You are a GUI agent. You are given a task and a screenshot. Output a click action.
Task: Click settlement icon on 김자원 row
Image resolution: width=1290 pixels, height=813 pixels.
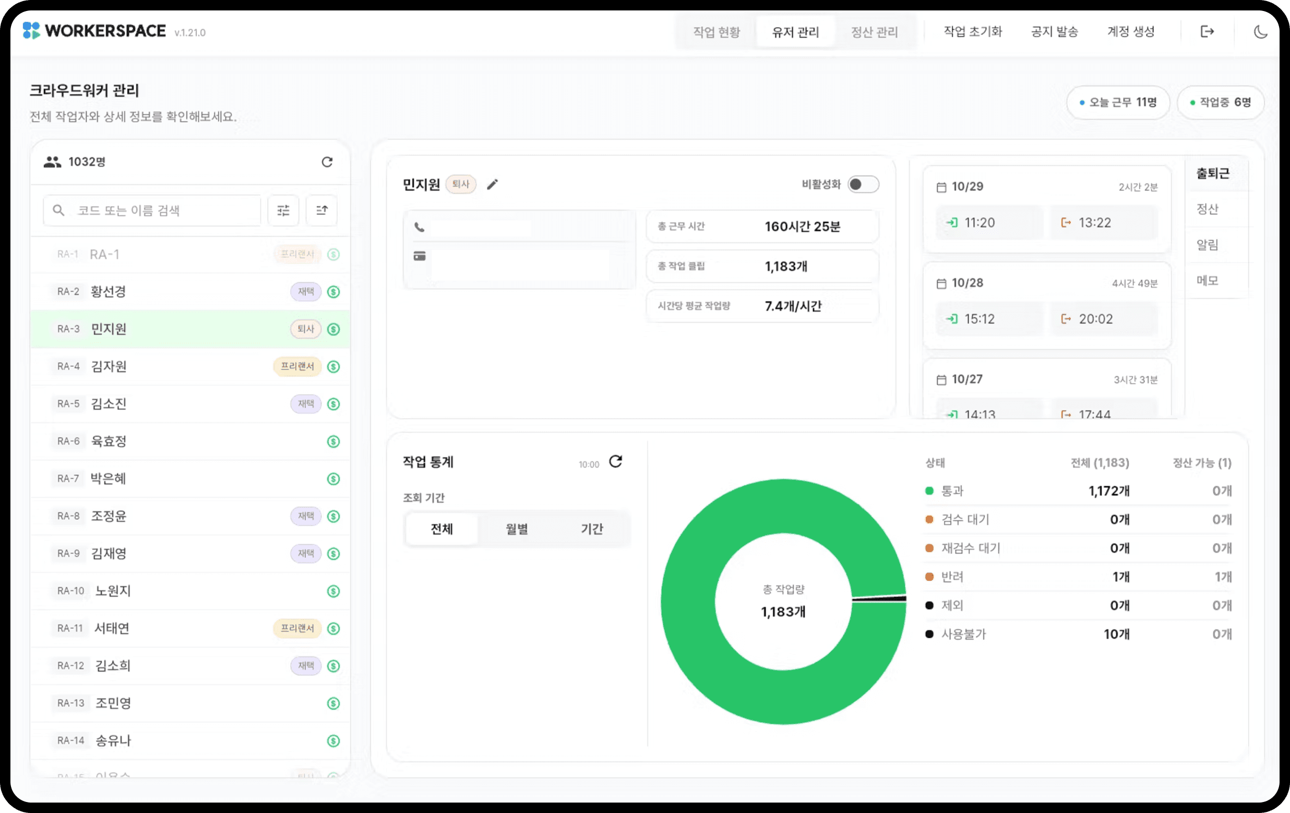tap(333, 367)
